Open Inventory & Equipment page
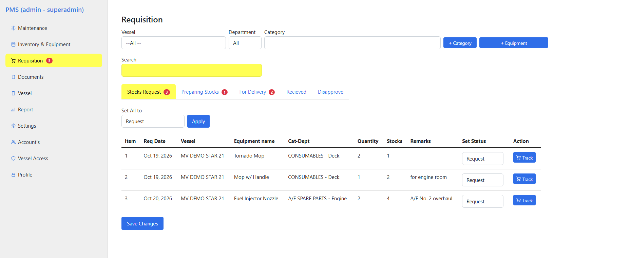 (54, 44)
